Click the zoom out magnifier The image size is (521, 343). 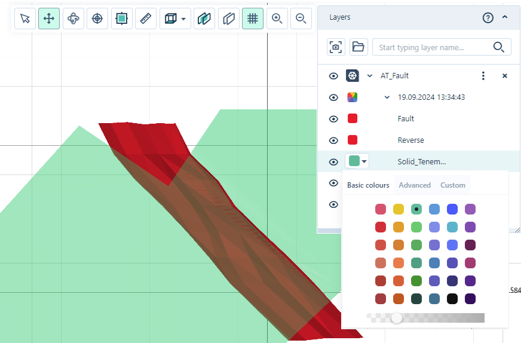coord(301,19)
